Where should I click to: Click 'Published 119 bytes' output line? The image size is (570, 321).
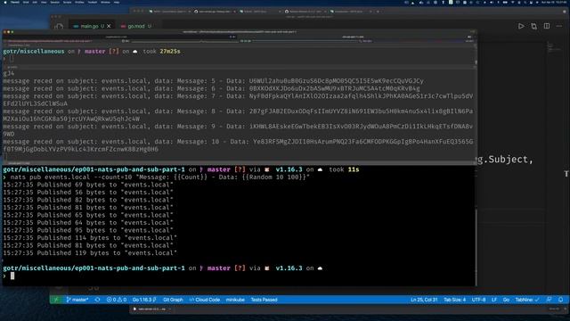point(90,253)
